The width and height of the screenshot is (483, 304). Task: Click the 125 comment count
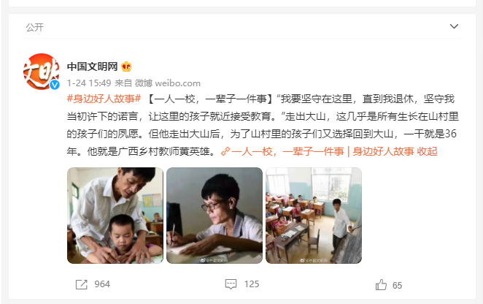pyautogui.click(x=252, y=284)
